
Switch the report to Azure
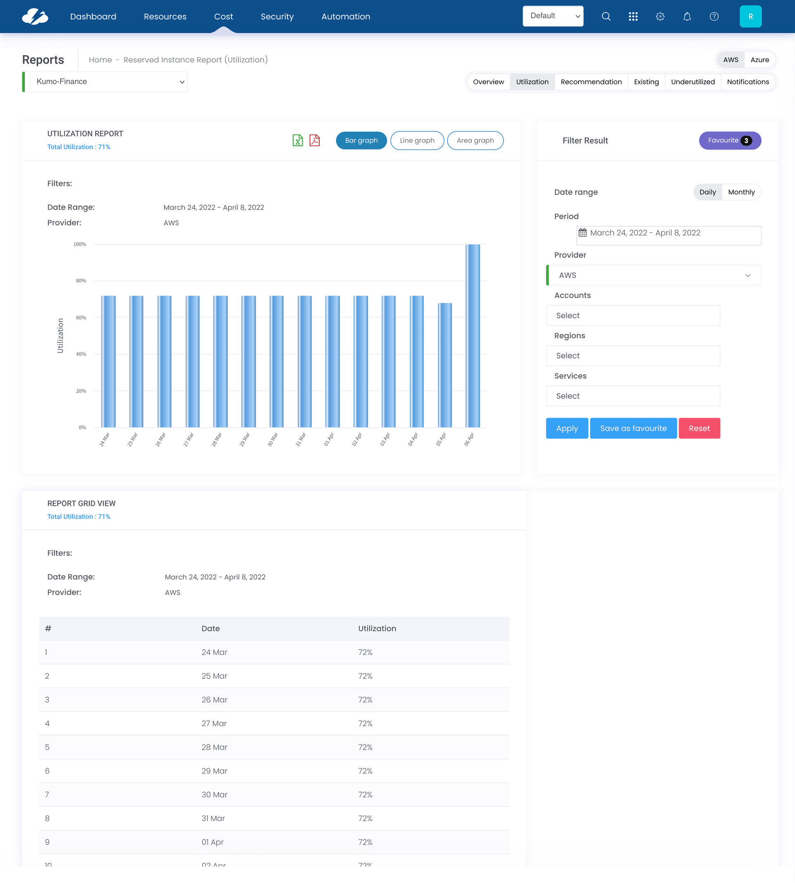tap(760, 59)
